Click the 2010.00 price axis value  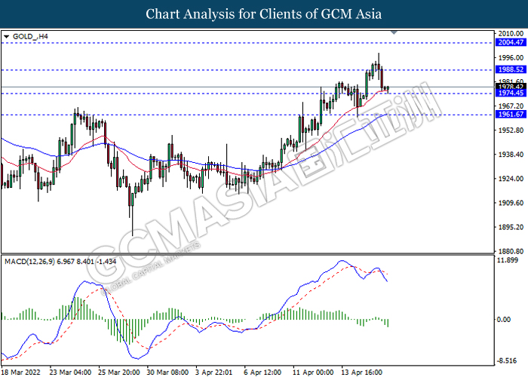pos(511,33)
